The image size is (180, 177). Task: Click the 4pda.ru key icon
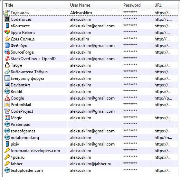(7, 157)
